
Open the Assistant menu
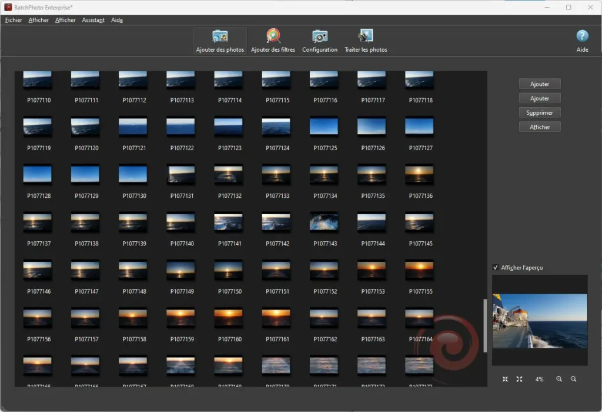tap(93, 20)
